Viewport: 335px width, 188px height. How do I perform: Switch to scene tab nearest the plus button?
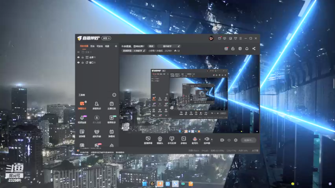click(x=107, y=46)
